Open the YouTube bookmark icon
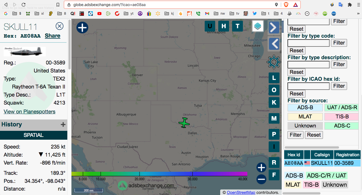This screenshot has height=195, width=362. tap(99, 13)
